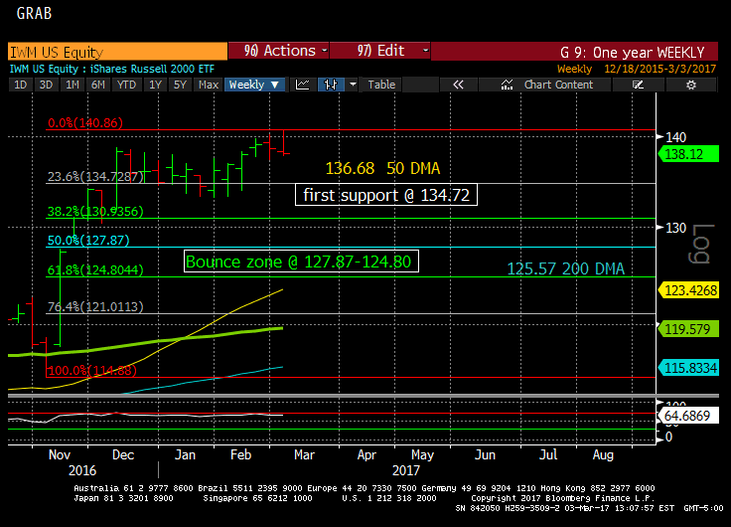The width and height of the screenshot is (731, 527).
Task: Select the Max range tab
Action: click(x=209, y=85)
